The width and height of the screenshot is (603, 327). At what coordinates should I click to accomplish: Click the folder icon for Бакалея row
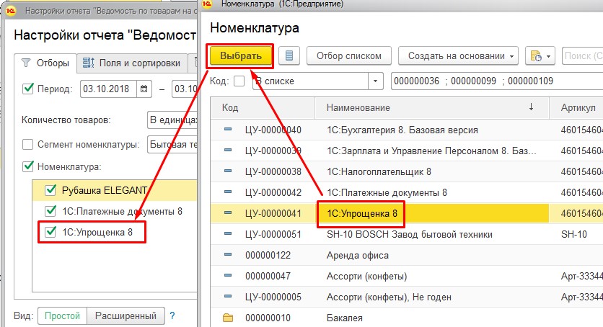228,318
